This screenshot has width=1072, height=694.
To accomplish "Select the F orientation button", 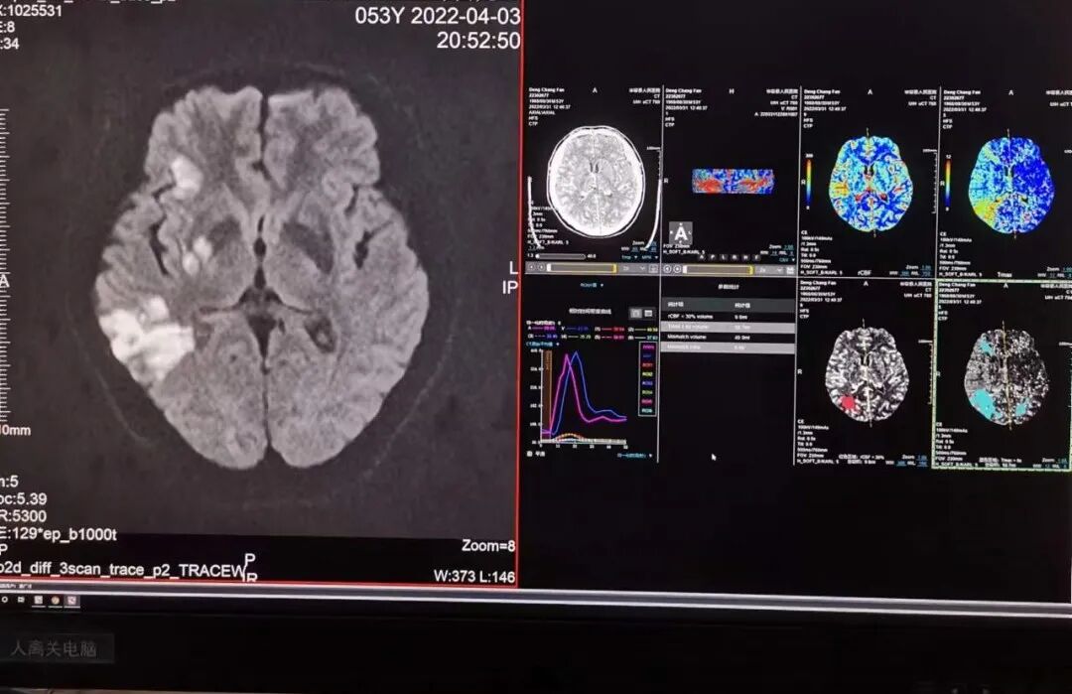I will point(756,257).
